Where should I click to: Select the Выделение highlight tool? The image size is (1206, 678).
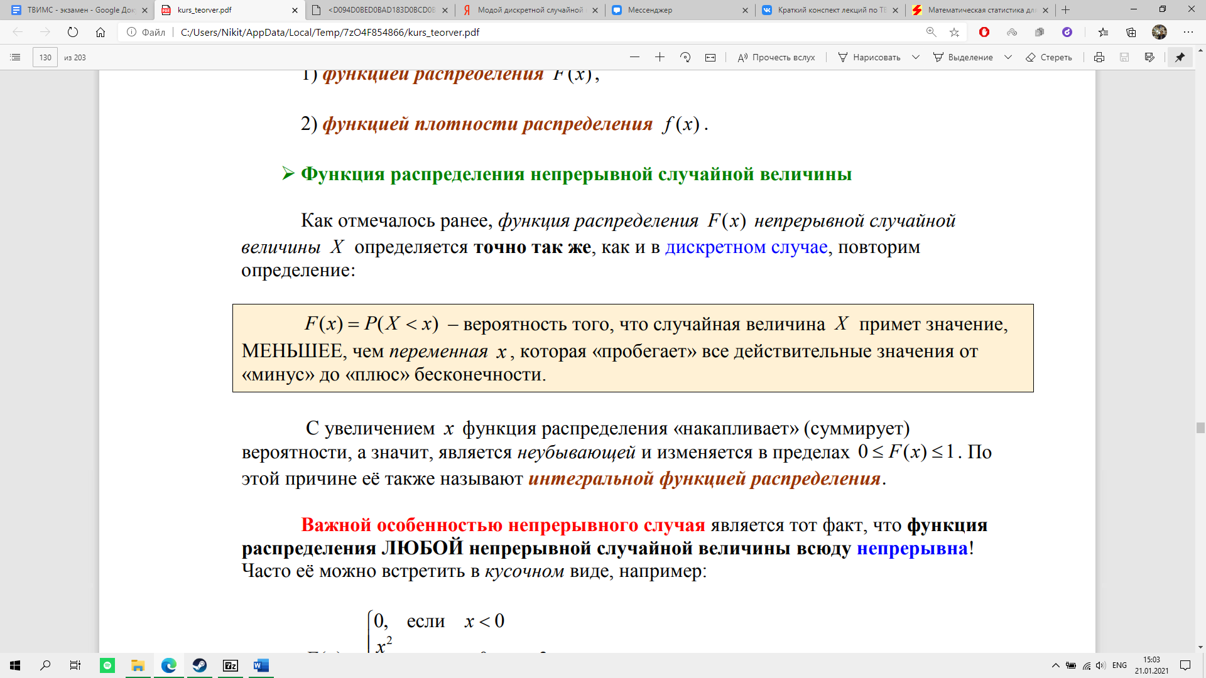pos(963,57)
